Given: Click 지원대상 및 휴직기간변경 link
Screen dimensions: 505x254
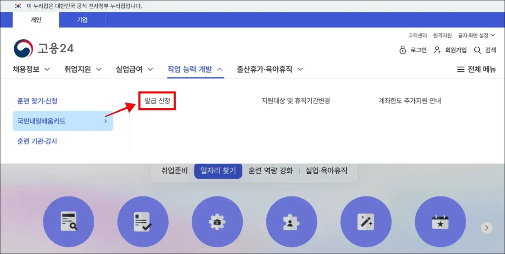Looking at the screenshot, I should (x=296, y=100).
